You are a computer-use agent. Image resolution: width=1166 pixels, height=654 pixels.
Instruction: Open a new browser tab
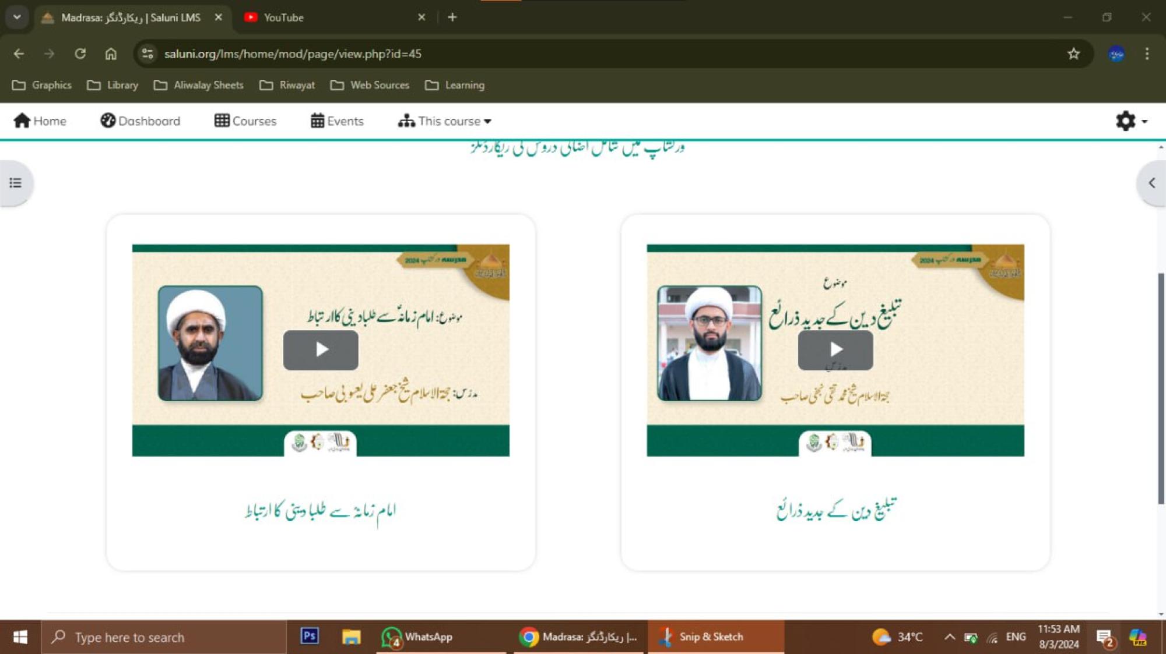click(x=452, y=17)
